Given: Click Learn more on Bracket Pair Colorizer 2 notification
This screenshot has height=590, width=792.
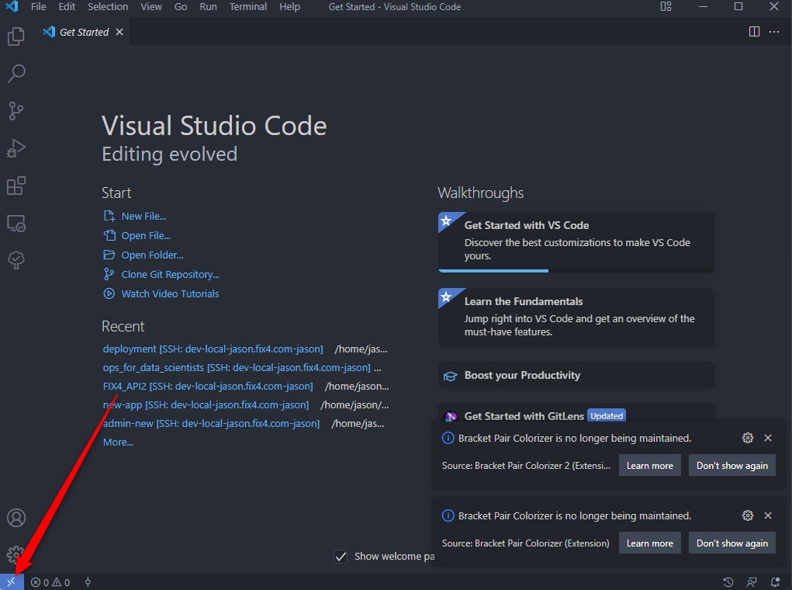Looking at the screenshot, I should (x=649, y=466).
